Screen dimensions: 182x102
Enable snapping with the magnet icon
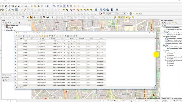101,14
